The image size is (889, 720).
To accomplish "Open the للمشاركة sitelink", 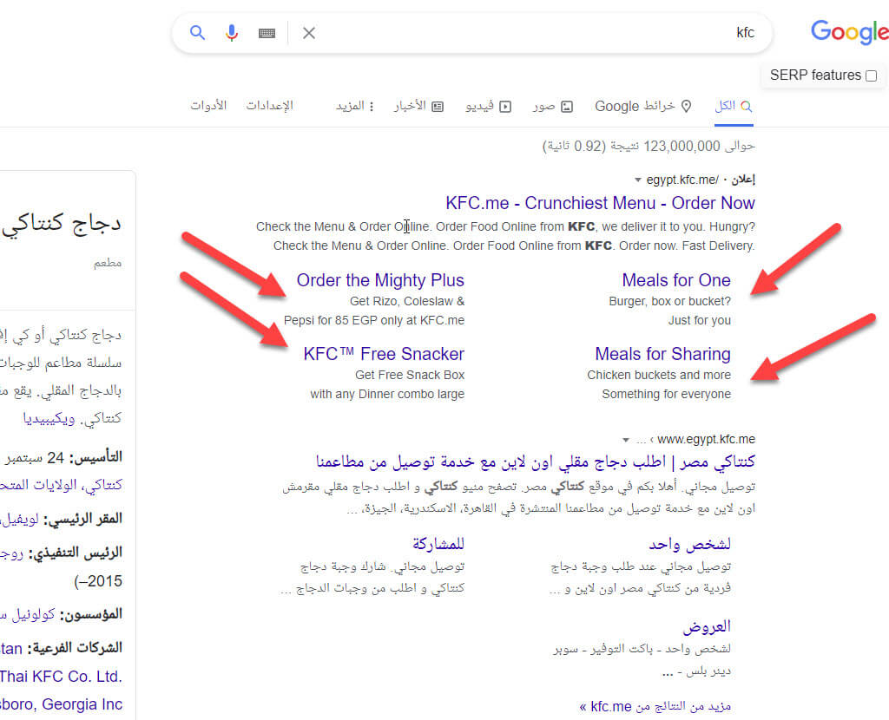I will coord(438,545).
